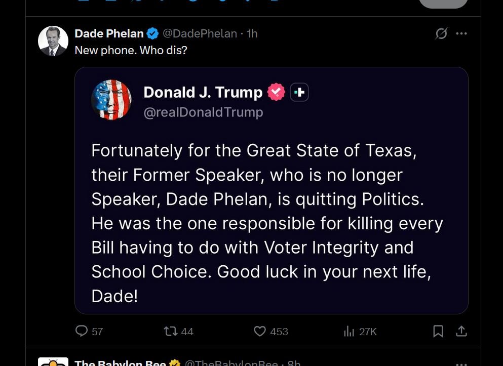Click Dade Phelan's profile picture

pyautogui.click(x=53, y=41)
